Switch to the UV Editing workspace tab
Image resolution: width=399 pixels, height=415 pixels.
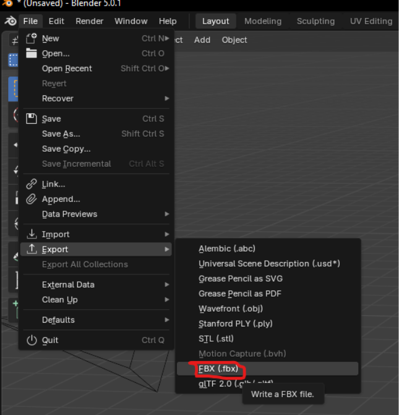(371, 21)
